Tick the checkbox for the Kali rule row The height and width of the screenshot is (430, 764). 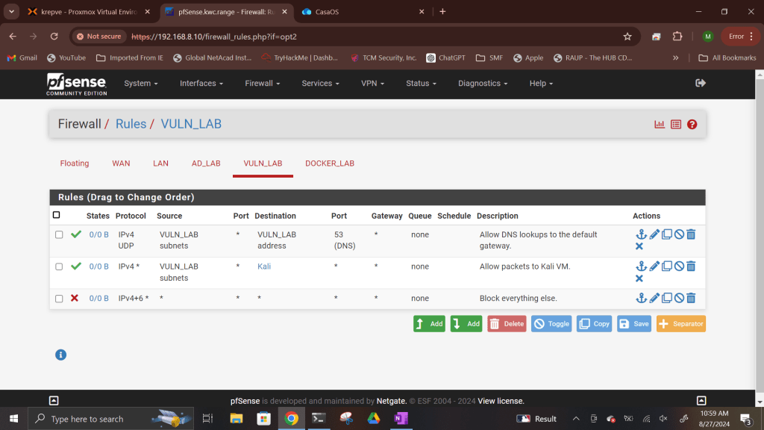pyautogui.click(x=59, y=267)
